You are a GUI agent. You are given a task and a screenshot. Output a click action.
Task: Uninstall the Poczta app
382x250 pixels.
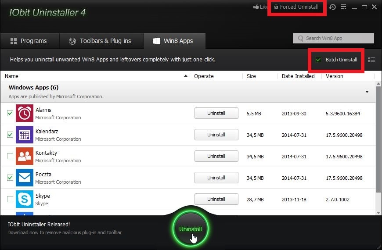point(216,178)
